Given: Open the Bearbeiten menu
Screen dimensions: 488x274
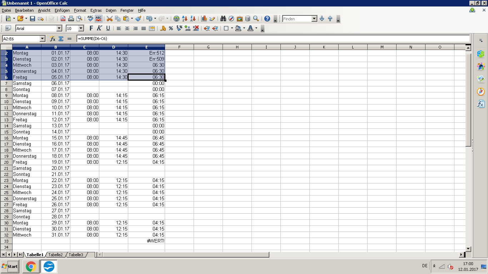Looking at the screenshot, I should (x=24, y=10).
